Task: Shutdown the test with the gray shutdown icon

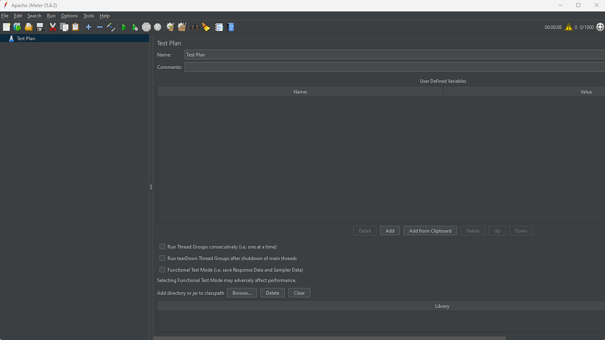Action: coord(157,27)
